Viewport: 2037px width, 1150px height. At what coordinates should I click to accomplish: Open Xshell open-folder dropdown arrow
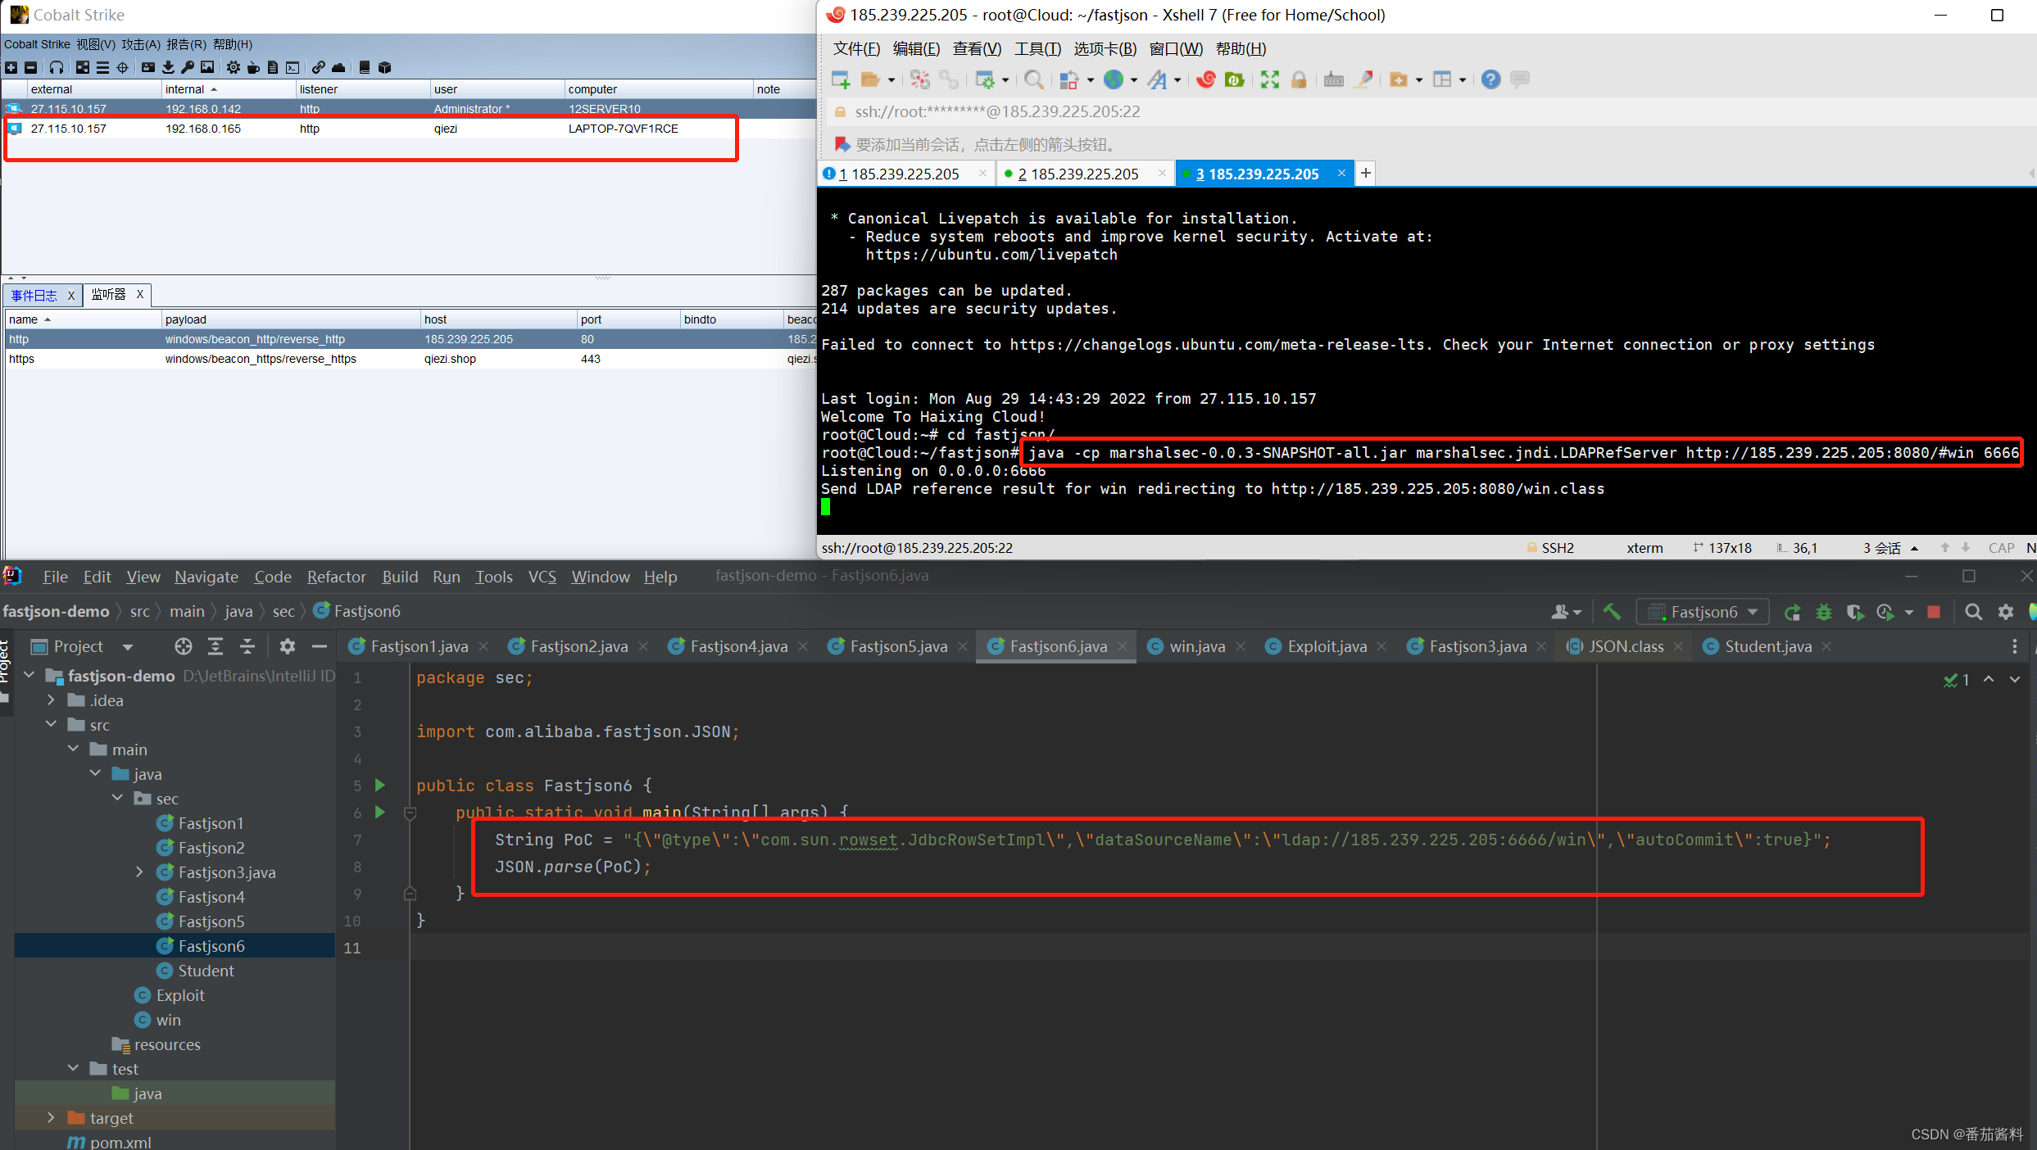(x=891, y=80)
